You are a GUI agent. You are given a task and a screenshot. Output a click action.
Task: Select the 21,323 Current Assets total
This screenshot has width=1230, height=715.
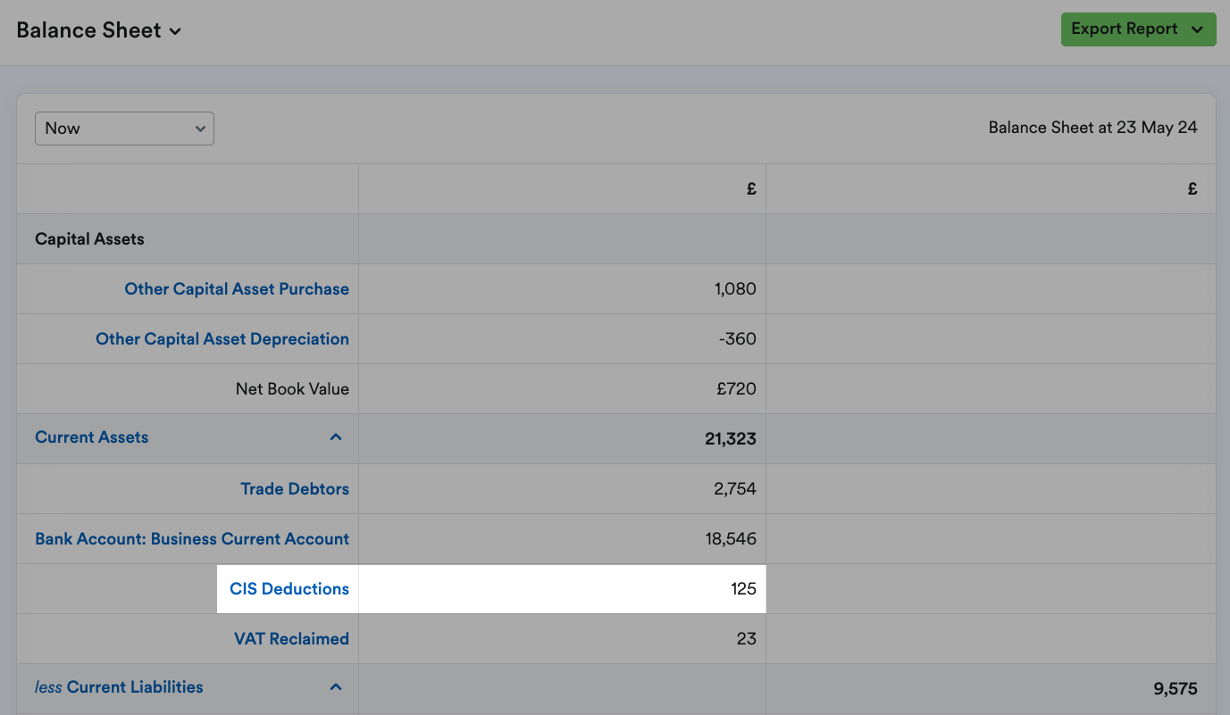coord(730,438)
